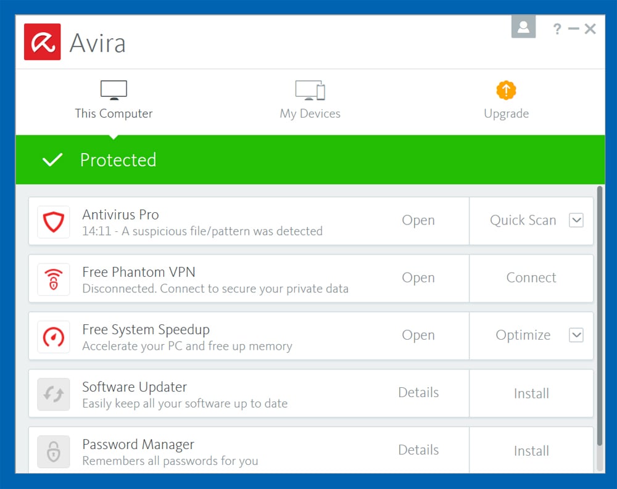Switch to the This Computer tab
This screenshot has width=617, height=489.
[x=114, y=100]
